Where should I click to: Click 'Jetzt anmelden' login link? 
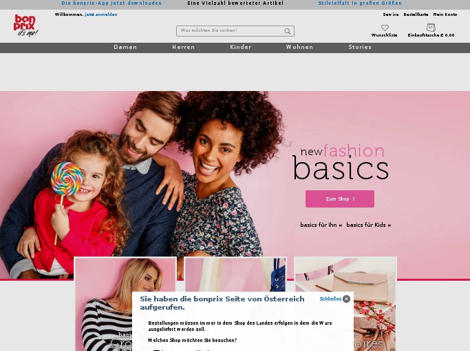(101, 14)
